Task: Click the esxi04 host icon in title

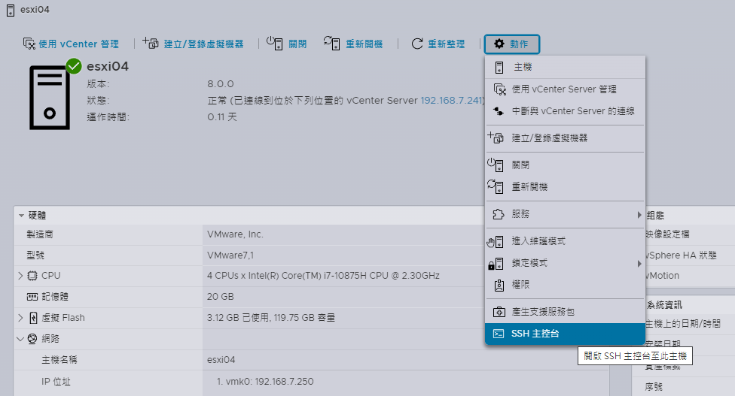Action: [11, 10]
